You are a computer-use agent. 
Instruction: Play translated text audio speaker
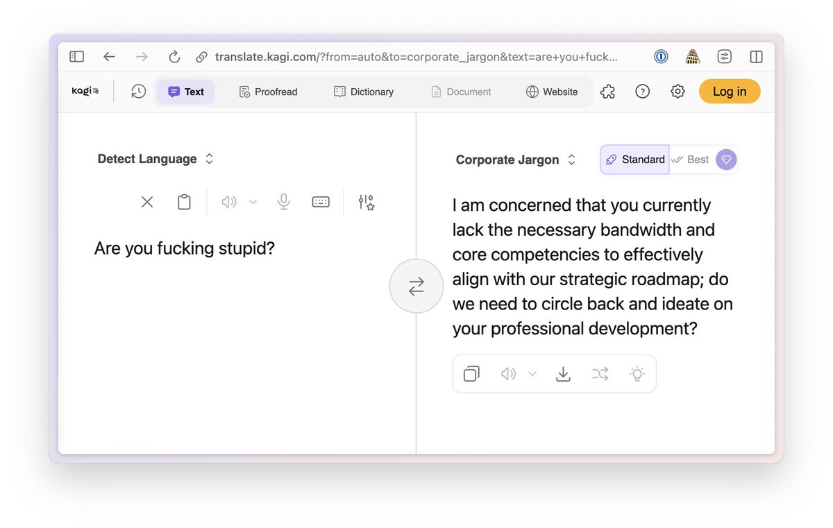(x=509, y=374)
